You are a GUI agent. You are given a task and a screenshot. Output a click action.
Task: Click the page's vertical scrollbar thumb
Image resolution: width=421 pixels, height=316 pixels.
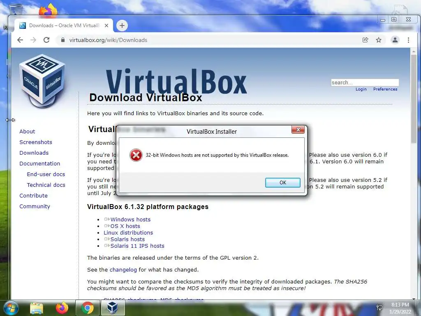click(414, 99)
